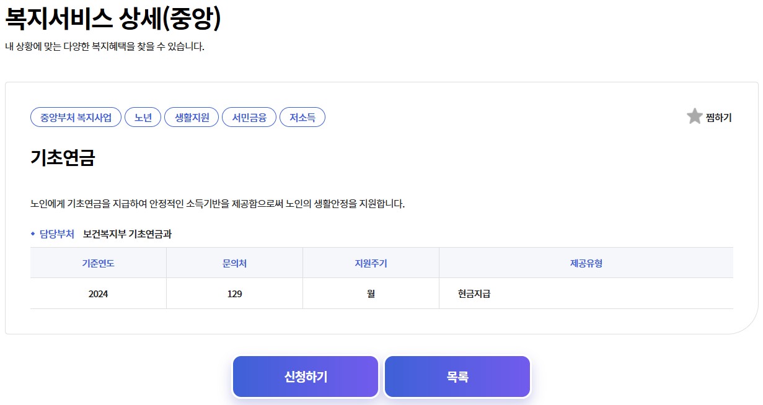Choose the 서민금융 tag
Image resolution: width=763 pixels, height=405 pixels.
pyautogui.click(x=249, y=117)
